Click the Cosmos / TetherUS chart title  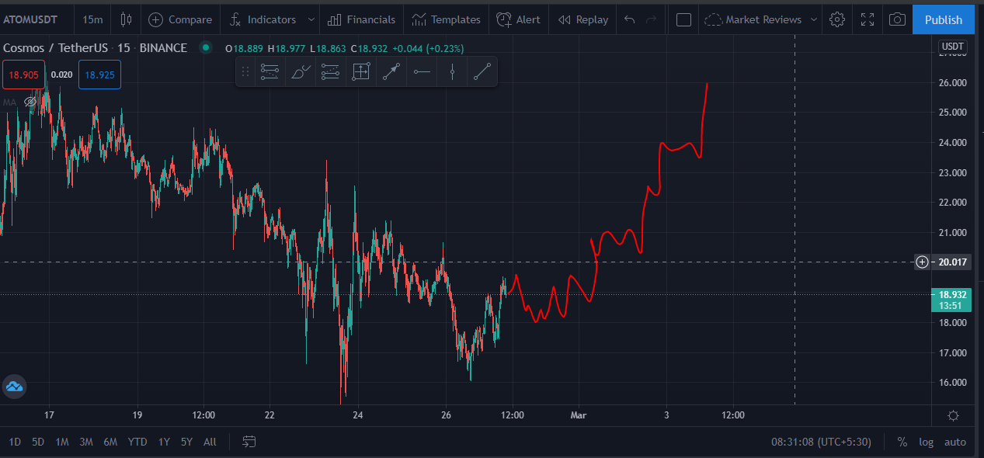(95, 47)
